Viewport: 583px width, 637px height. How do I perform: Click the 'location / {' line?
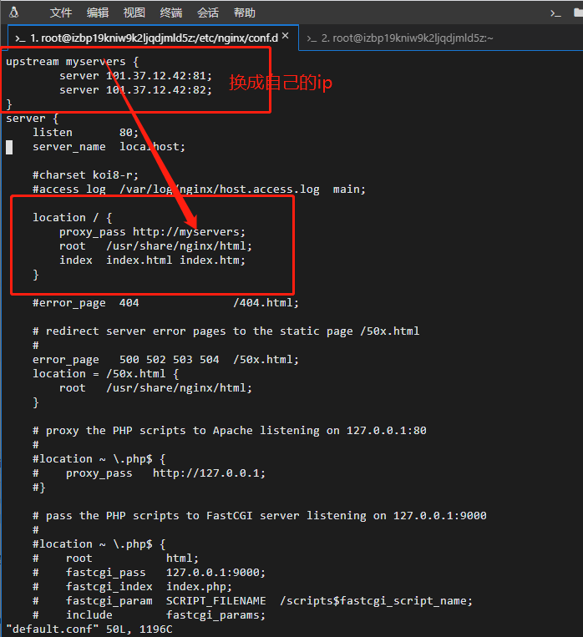[x=73, y=218]
